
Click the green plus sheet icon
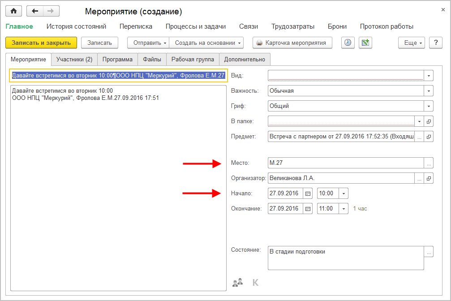pos(365,43)
